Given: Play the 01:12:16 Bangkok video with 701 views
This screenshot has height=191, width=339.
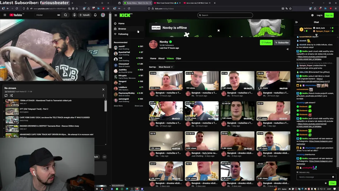Looking at the screenshot, I should 202,81.
